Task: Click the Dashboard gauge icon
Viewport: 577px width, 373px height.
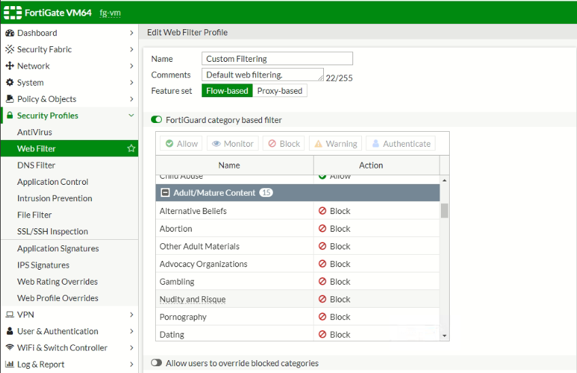Action: tap(10, 33)
